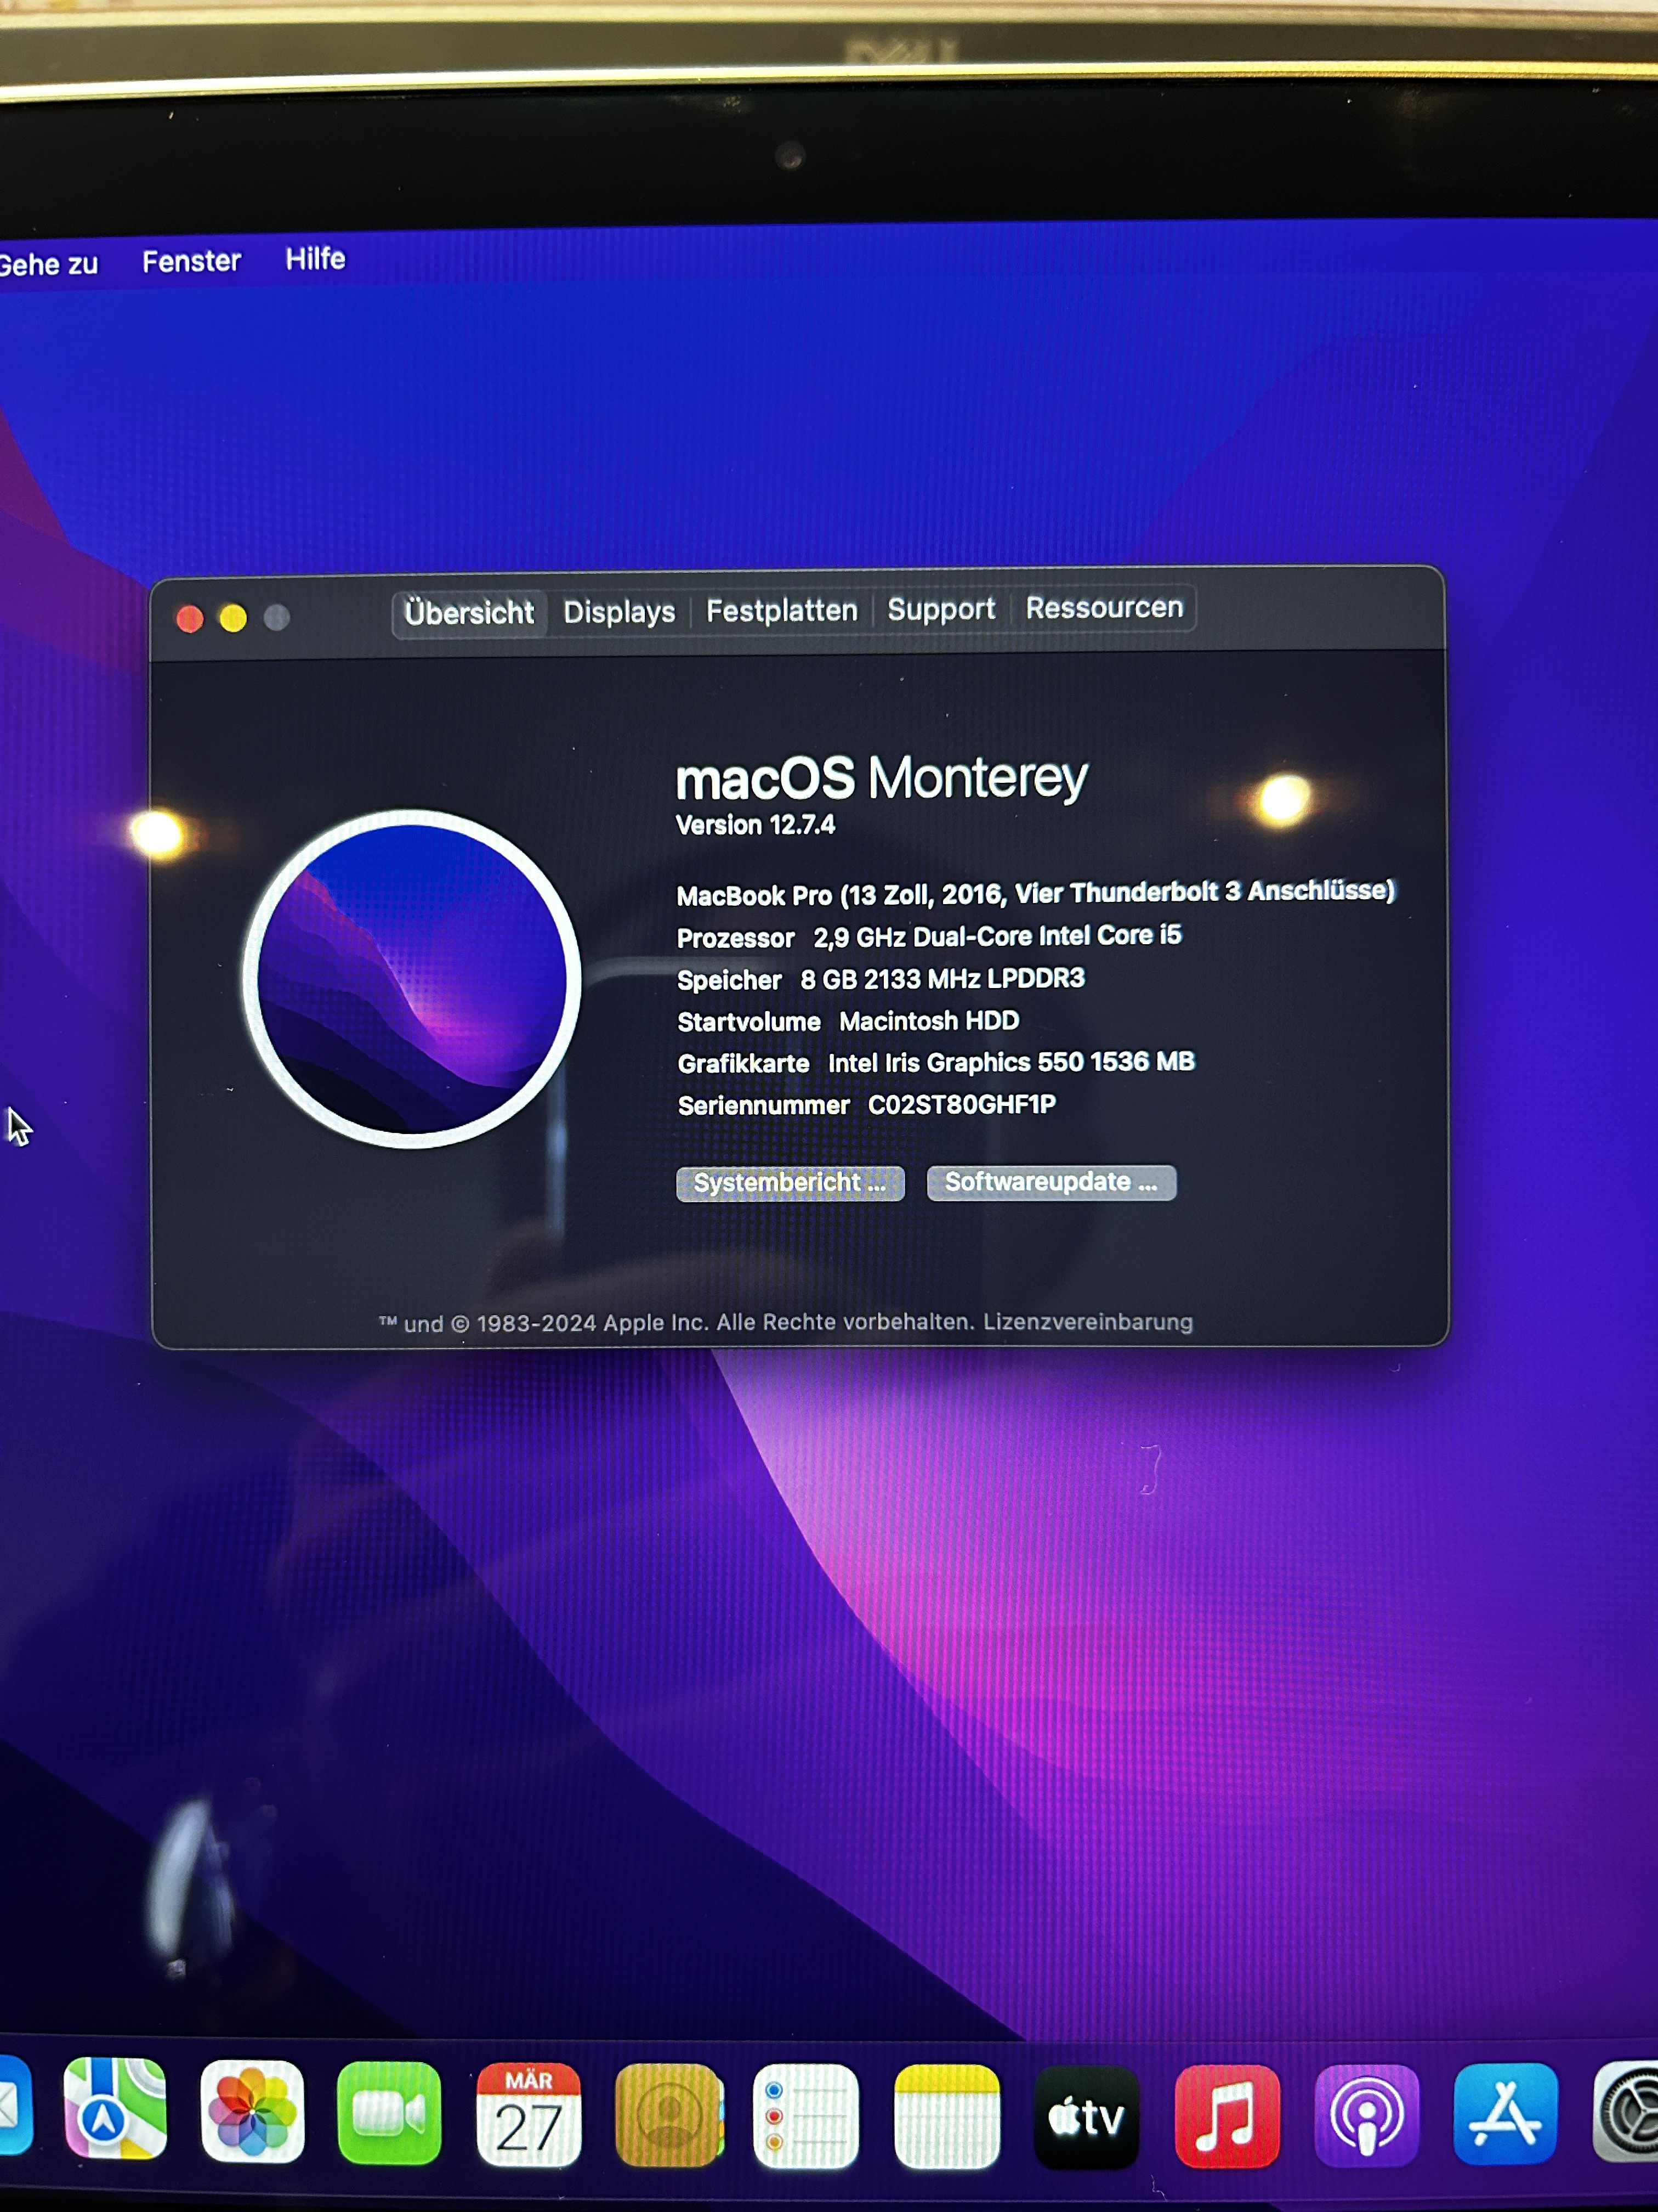Select the Support tab
1658x2212 pixels.
pyautogui.click(x=940, y=609)
